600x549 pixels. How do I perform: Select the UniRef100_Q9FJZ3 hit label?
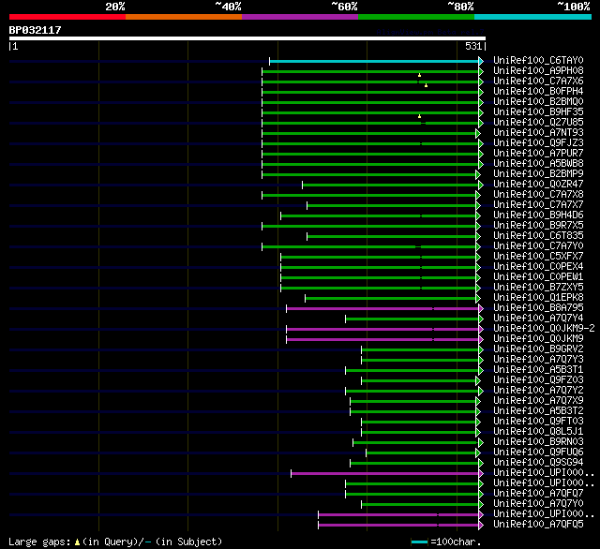click(x=538, y=143)
